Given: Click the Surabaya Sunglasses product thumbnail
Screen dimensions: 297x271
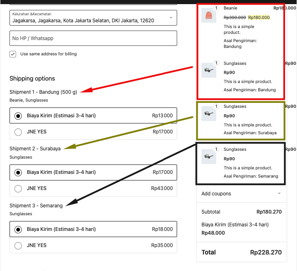Looking at the screenshot, I should pyautogui.click(x=209, y=113).
